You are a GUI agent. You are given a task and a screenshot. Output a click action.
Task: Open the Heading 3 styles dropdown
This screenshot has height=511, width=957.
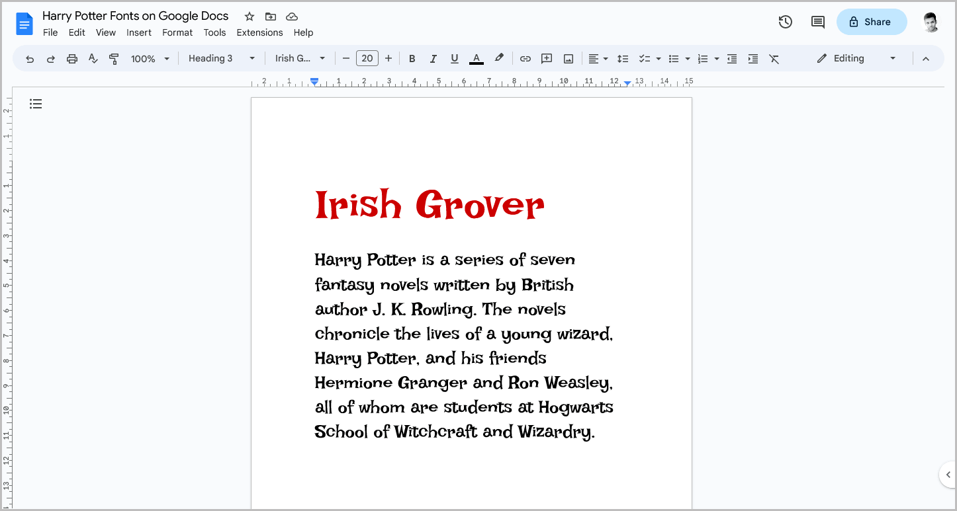pos(220,58)
